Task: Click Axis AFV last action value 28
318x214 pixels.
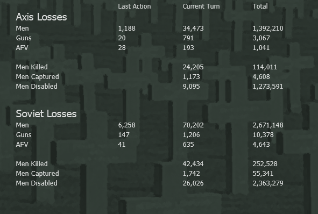Action: click(122, 48)
